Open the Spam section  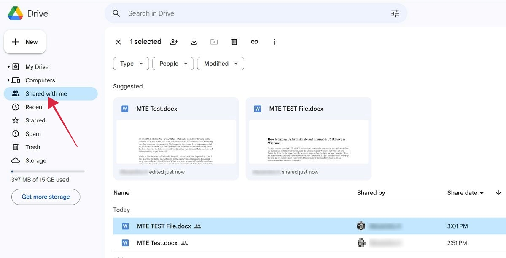click(x=32, y=133)
